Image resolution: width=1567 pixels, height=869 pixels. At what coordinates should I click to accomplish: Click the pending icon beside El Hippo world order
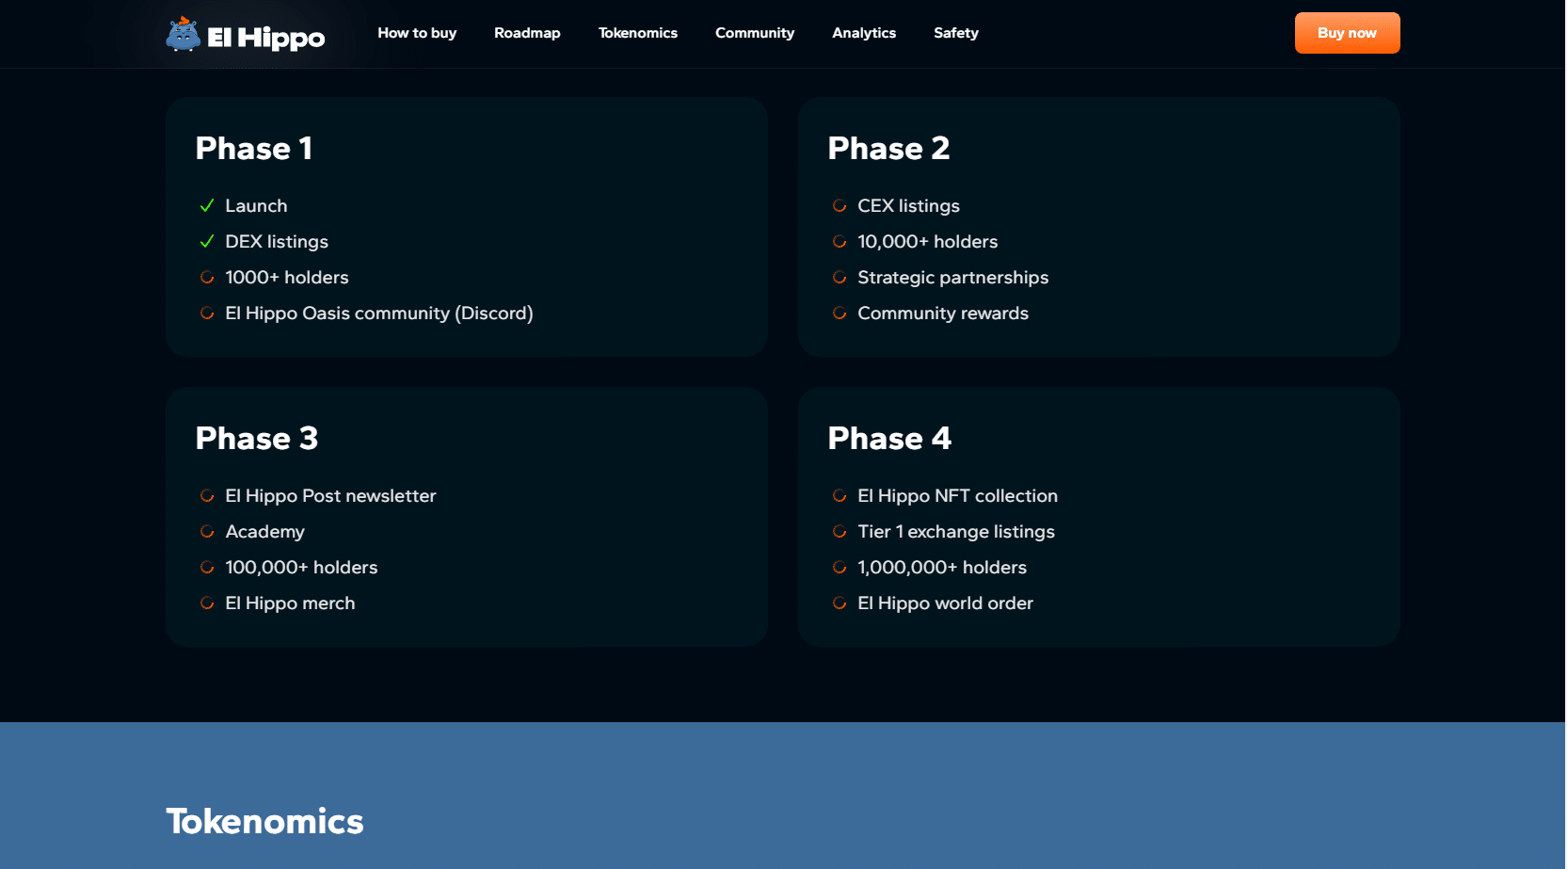pos(839,603)
